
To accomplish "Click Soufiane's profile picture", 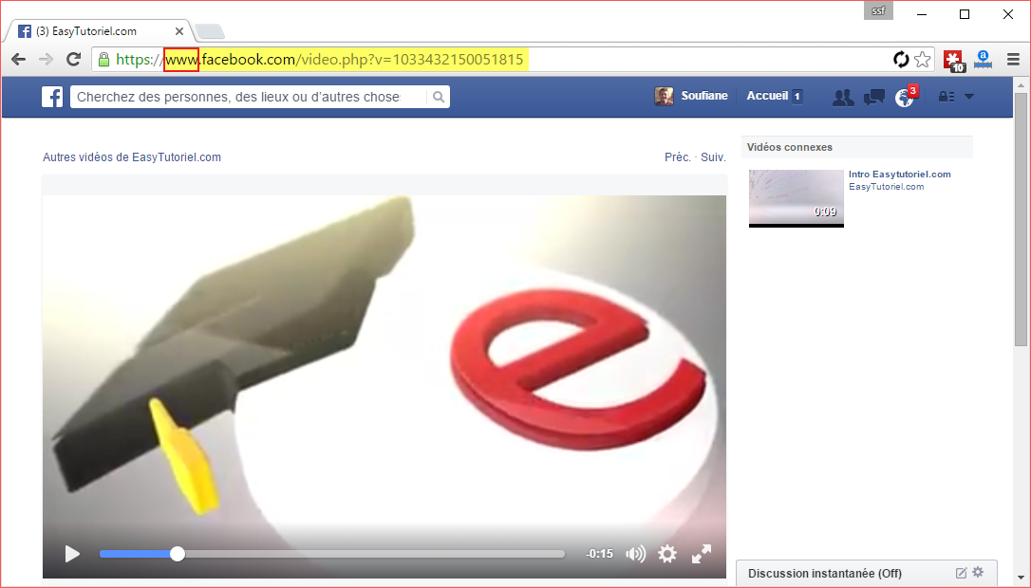I will tap(665, 97).
